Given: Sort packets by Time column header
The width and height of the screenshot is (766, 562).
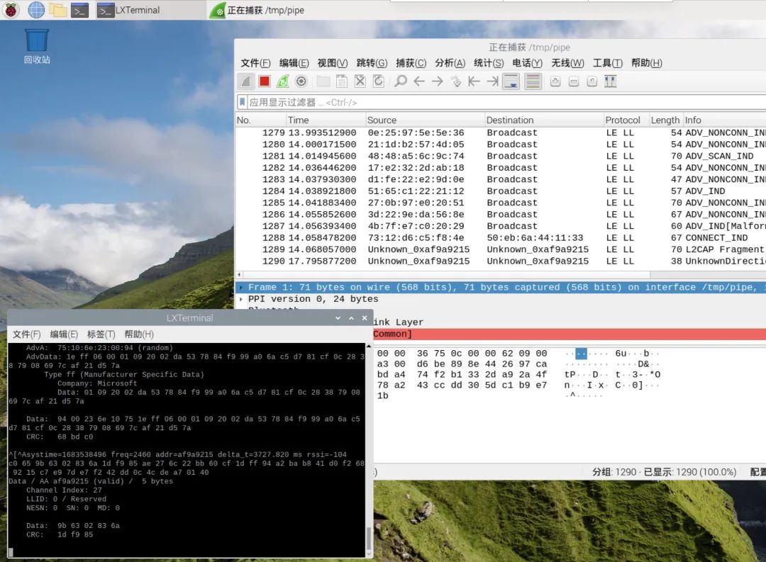Looking at the screenshot, I should pyautogui.click(x=326, y=120).
